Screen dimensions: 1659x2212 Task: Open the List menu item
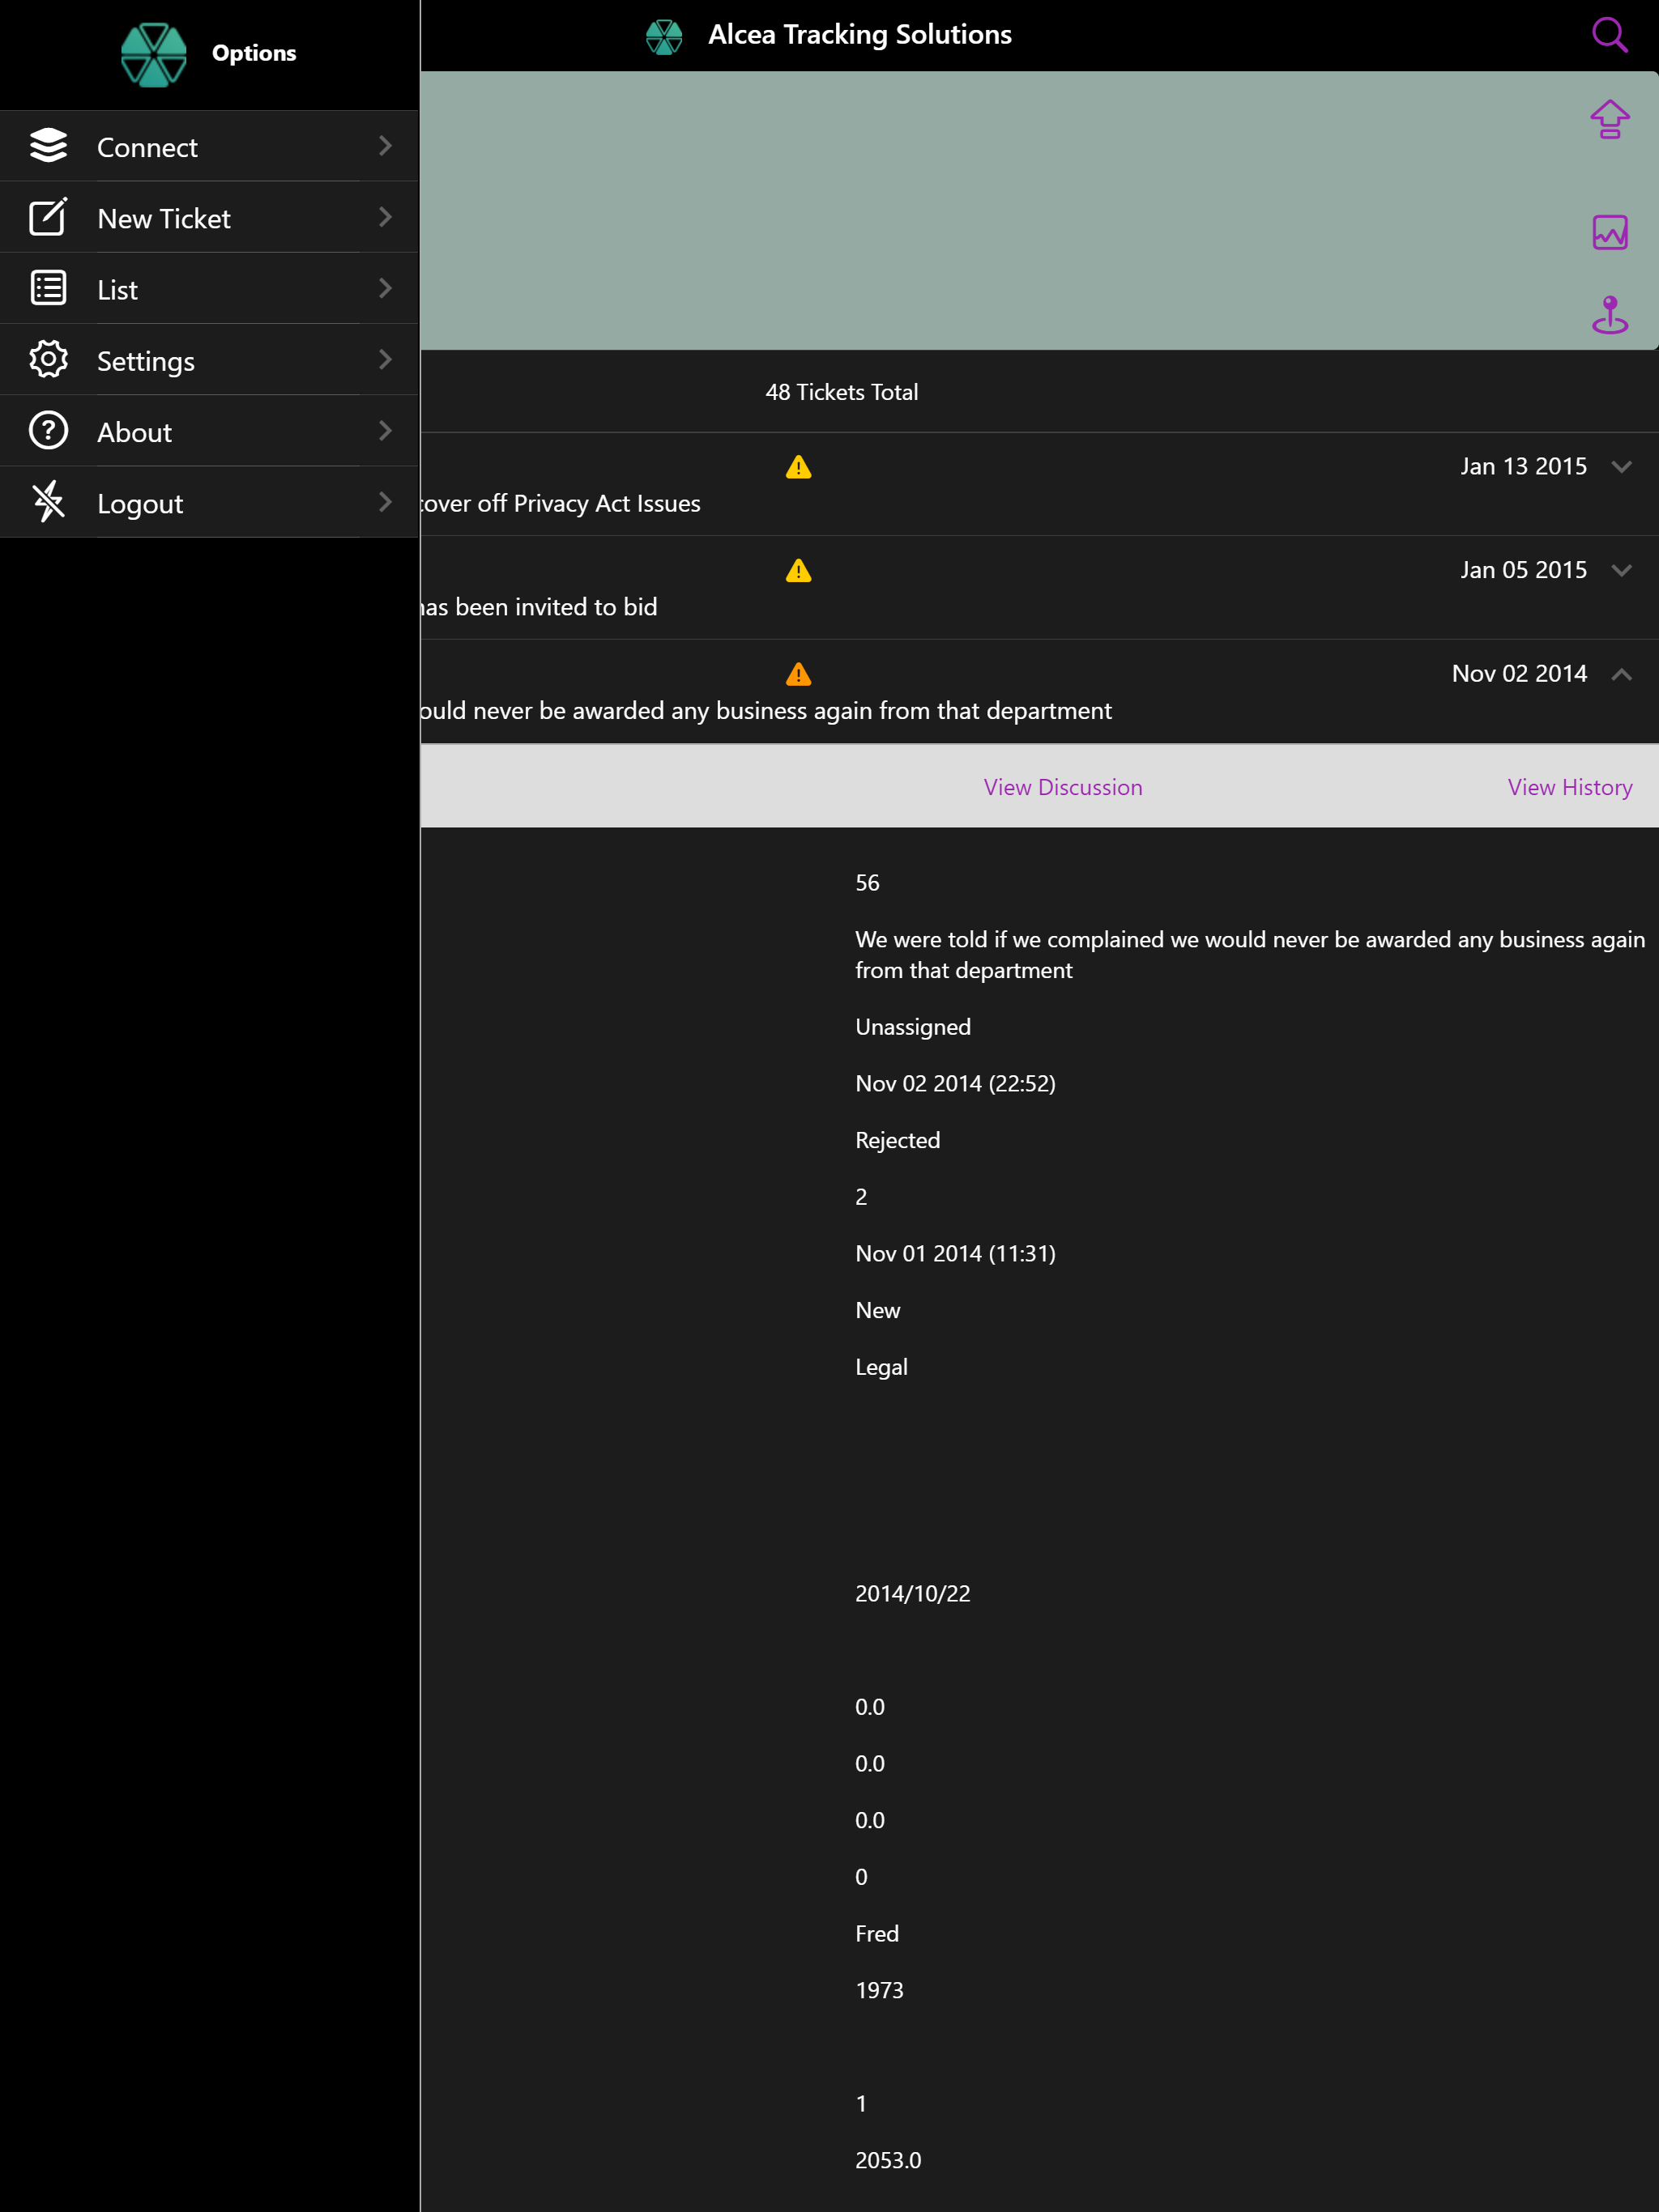click(209, 288)
